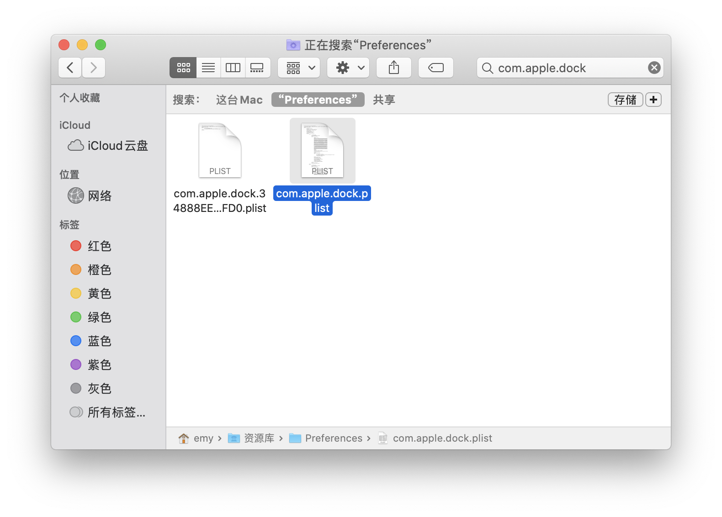Clear the search field with the X button
Viewport: 722px width, 517px height.
[654, 68]
